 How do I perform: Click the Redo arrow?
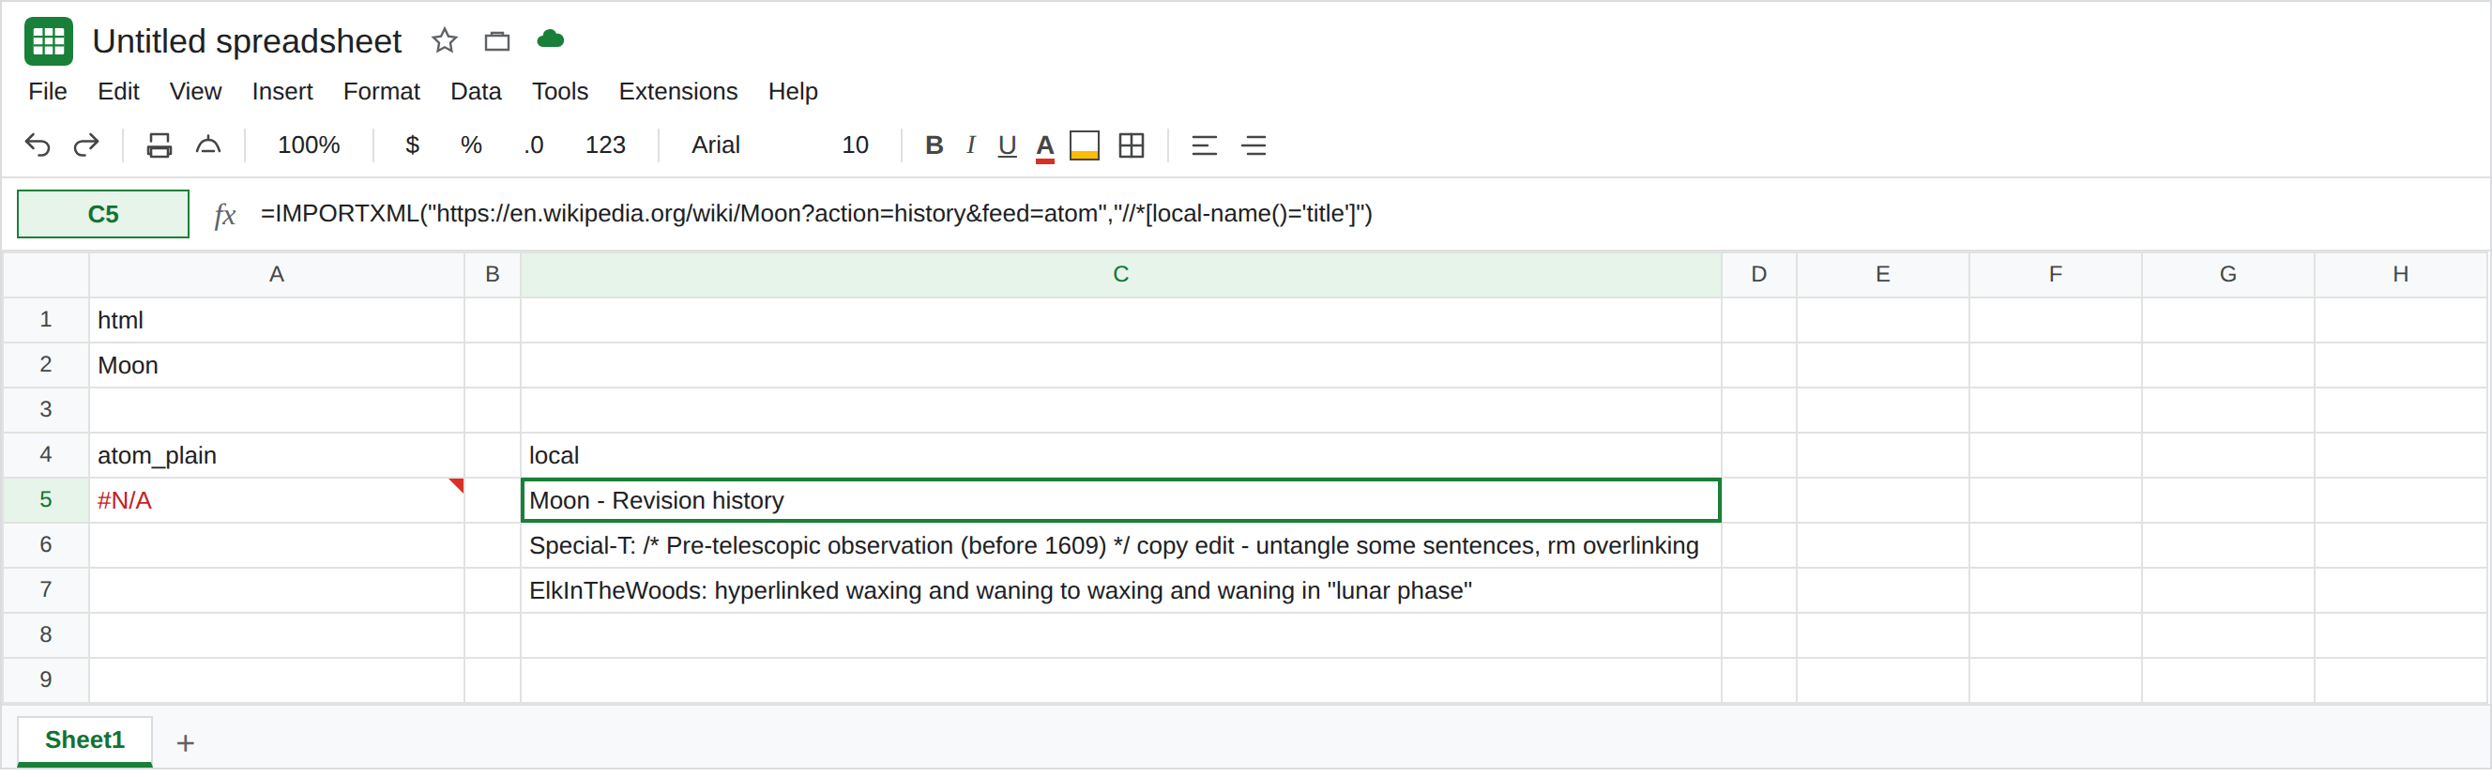[x=86, y=145]
